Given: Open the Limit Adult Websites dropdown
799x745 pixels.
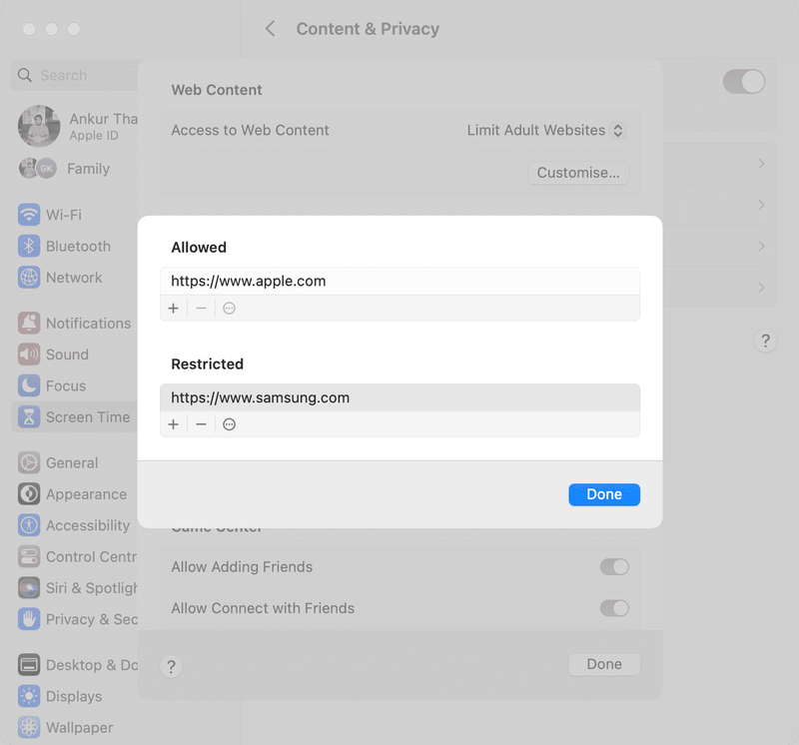Looking at the screenshot, I should pos(545,131).
